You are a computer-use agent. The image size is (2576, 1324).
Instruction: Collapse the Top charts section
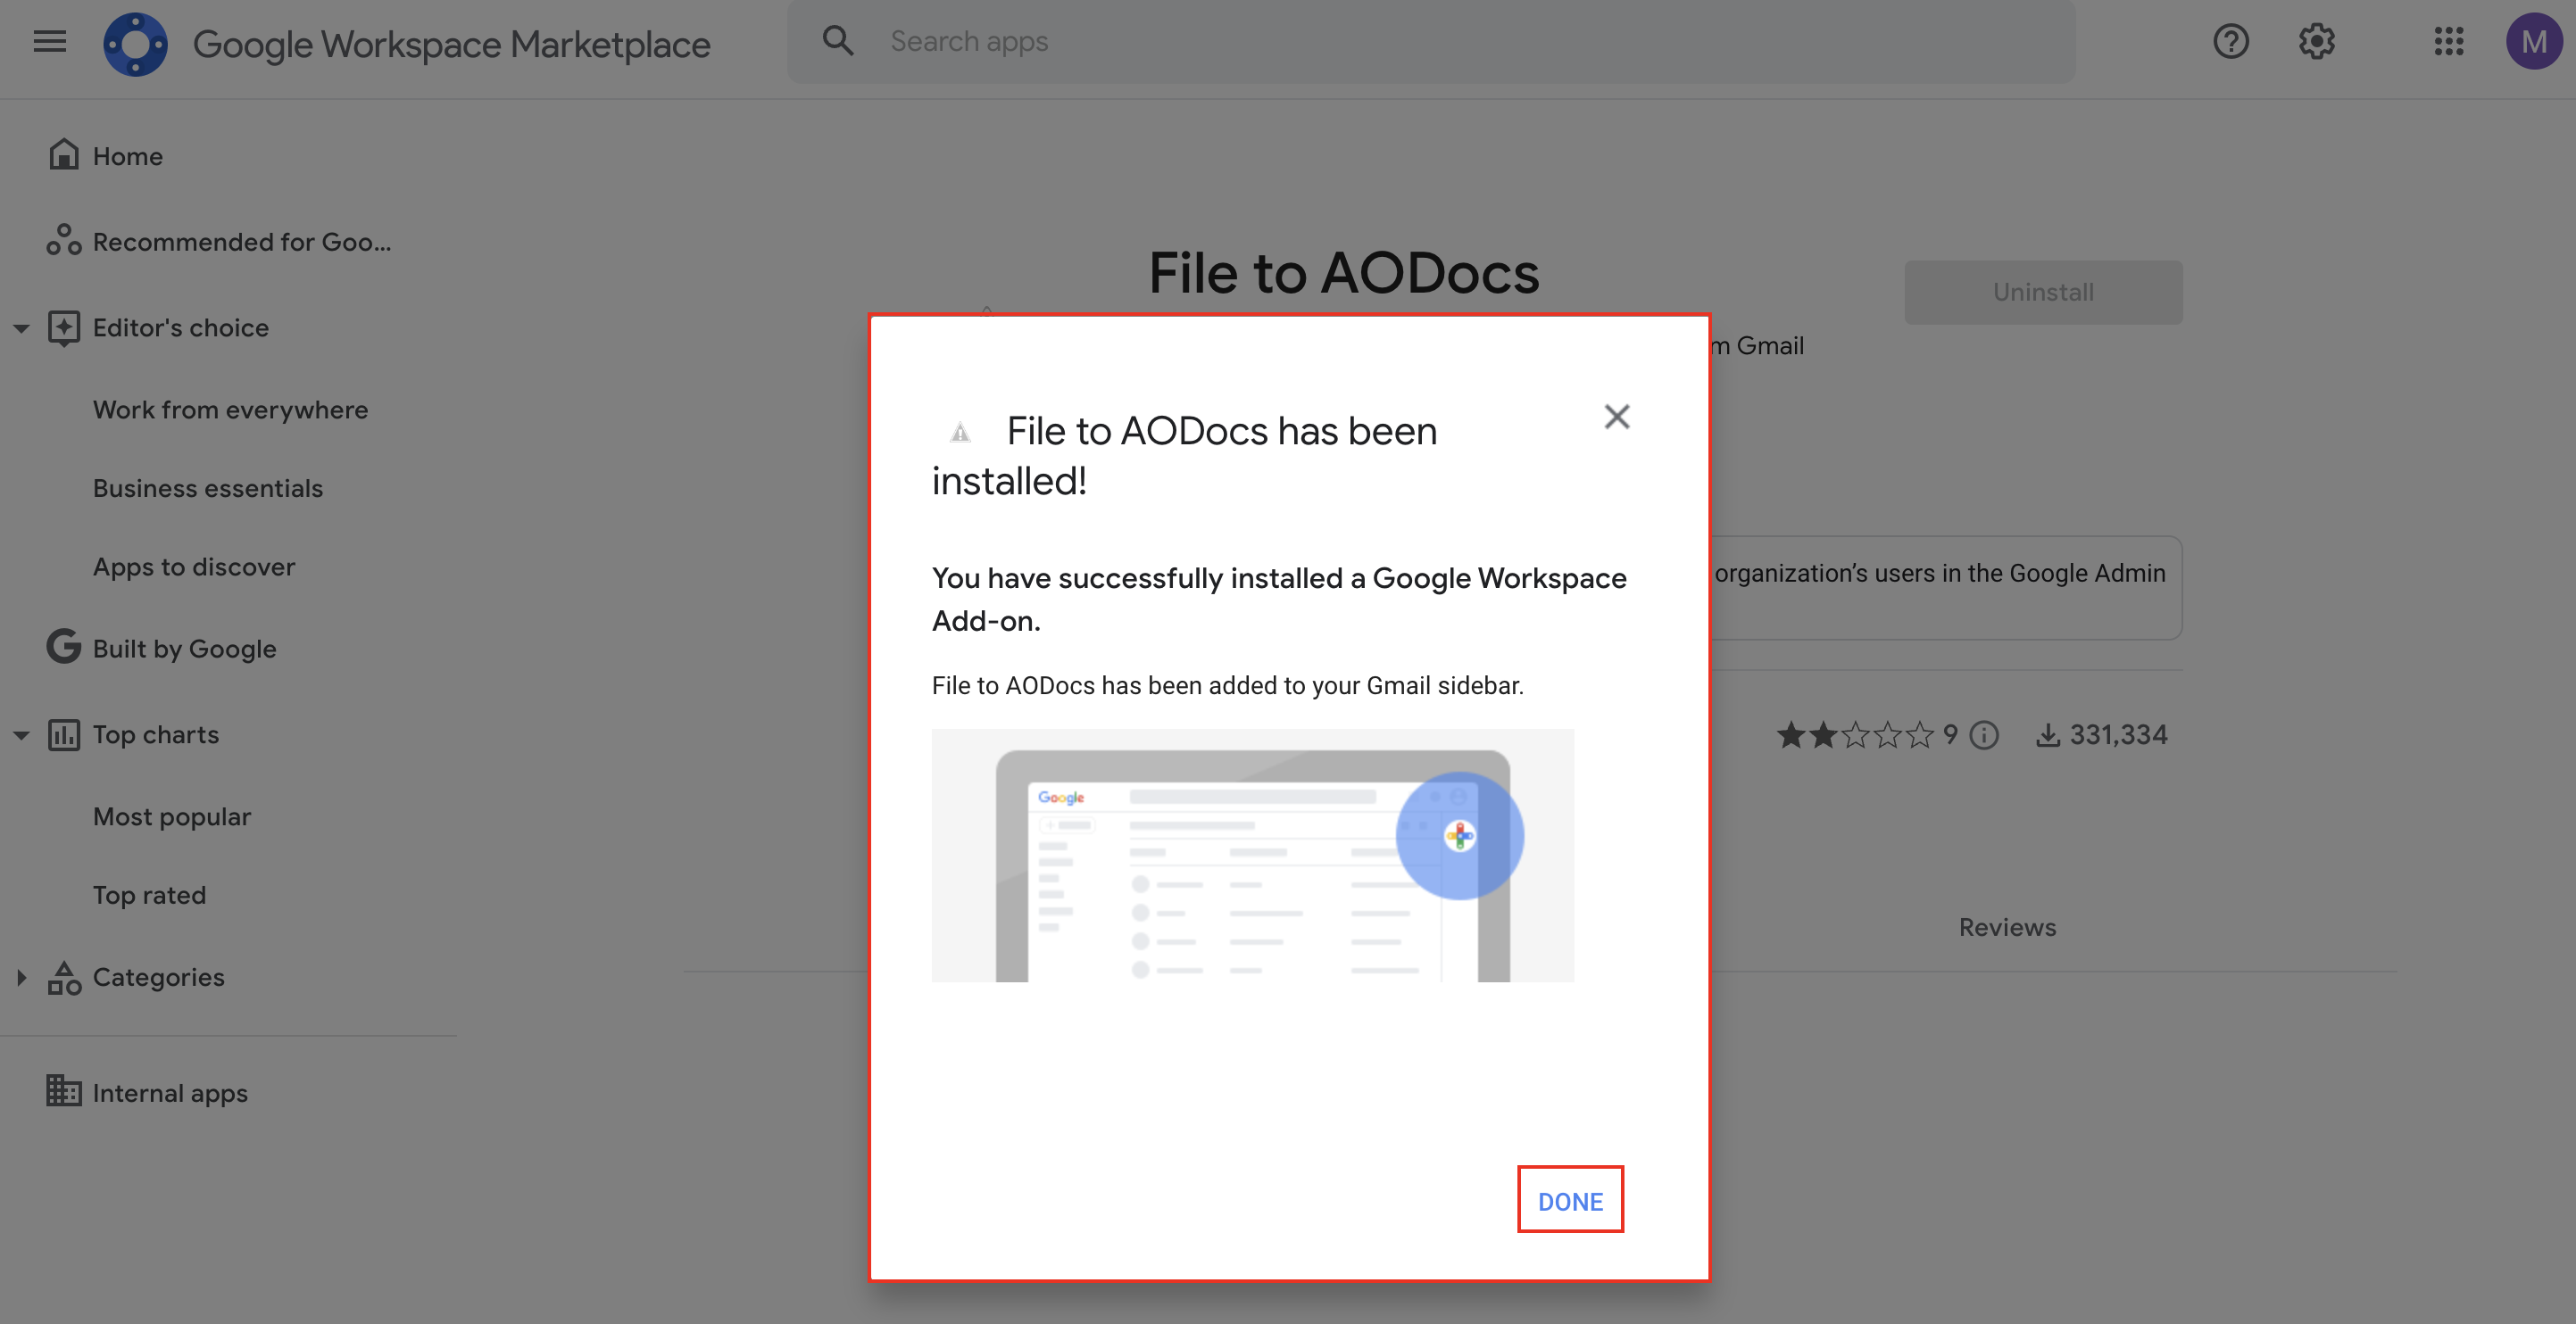tap(21, 734)
